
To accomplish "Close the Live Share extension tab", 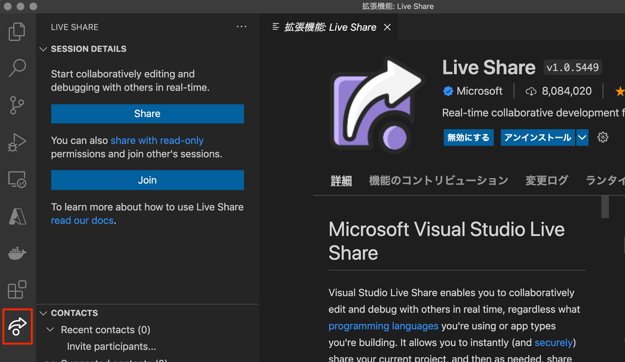I will (387, 27).
